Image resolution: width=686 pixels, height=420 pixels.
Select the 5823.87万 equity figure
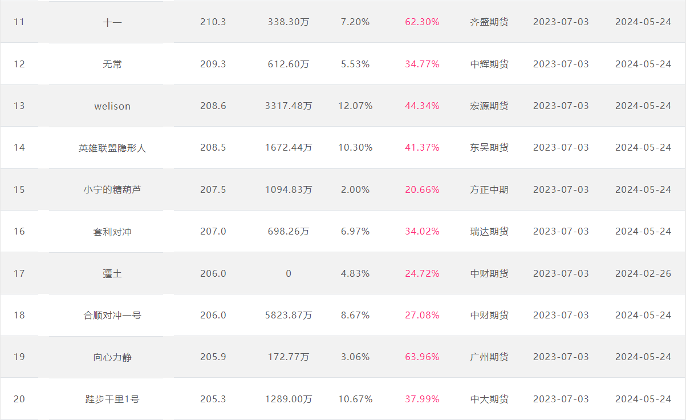click(x=289, y=315)
